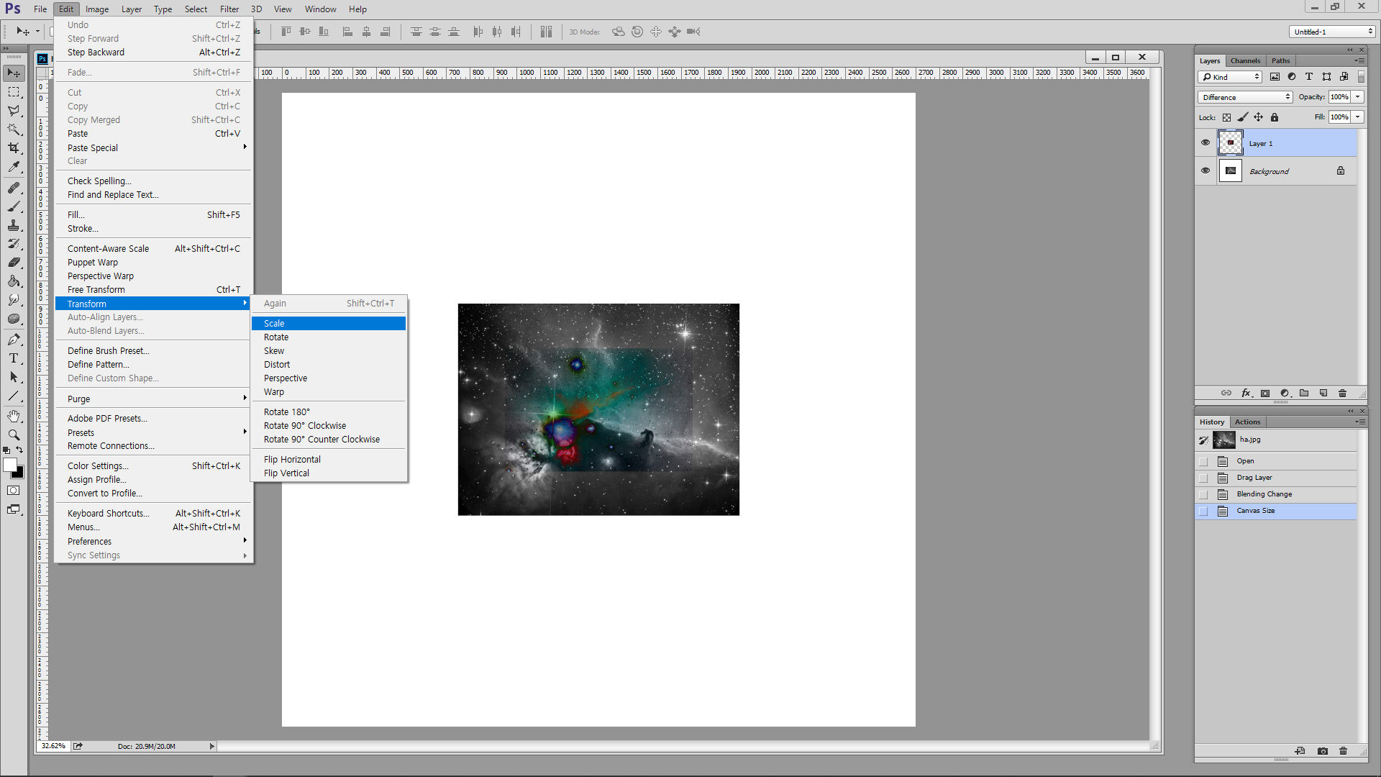Select the Path Selection tool
Viewport: 1381px width, 777px height.
14,377
